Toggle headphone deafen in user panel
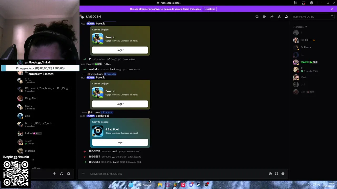Image resolution: width=337 pixels, height=189 pixels. click(x=62, y=174)
